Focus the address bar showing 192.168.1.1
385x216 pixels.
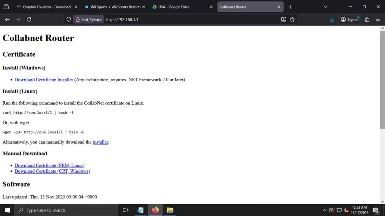pyautogui.click(x=192, y=19)
